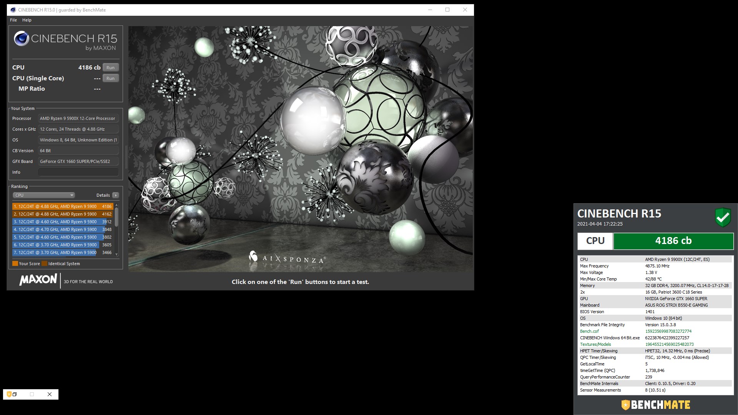Screen dimensions: 738x415
Task: Click the BenchMate 4186 cb score bar
Action: pyautogui.click(x=673, y=241)
